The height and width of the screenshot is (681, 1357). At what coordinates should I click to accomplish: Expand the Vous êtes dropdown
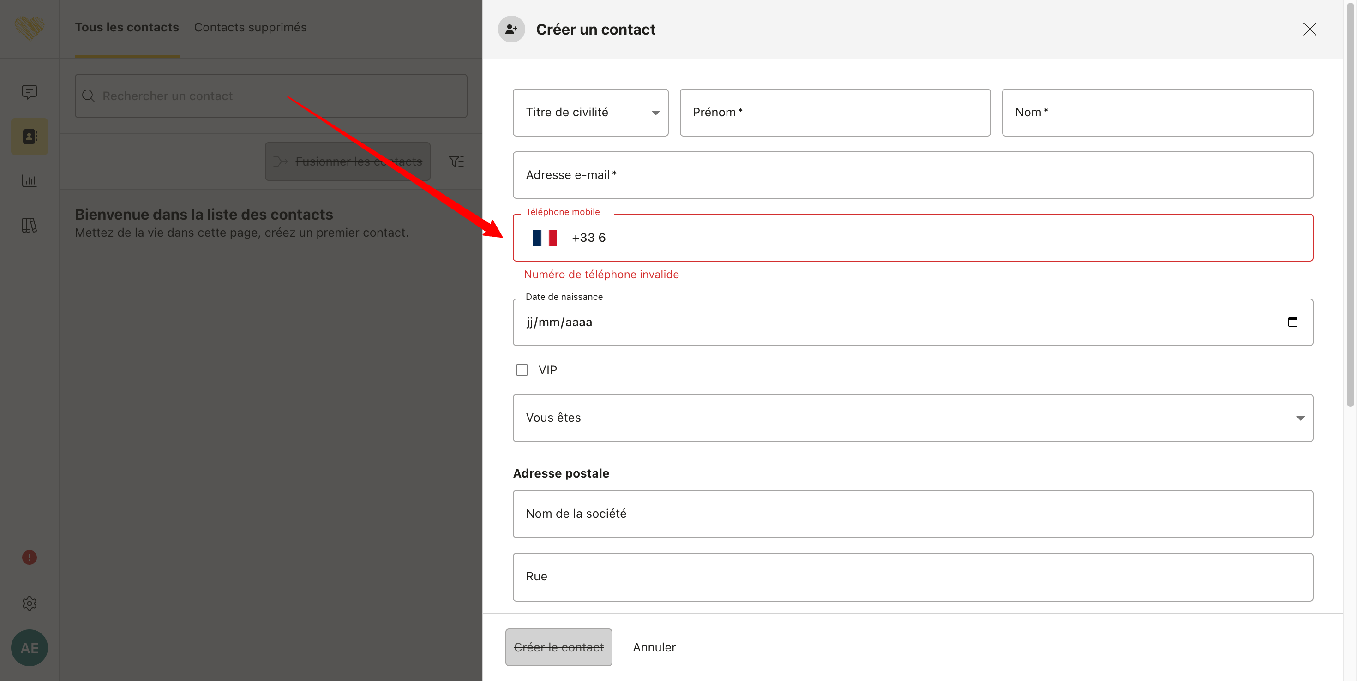click(x=913, y=418)
